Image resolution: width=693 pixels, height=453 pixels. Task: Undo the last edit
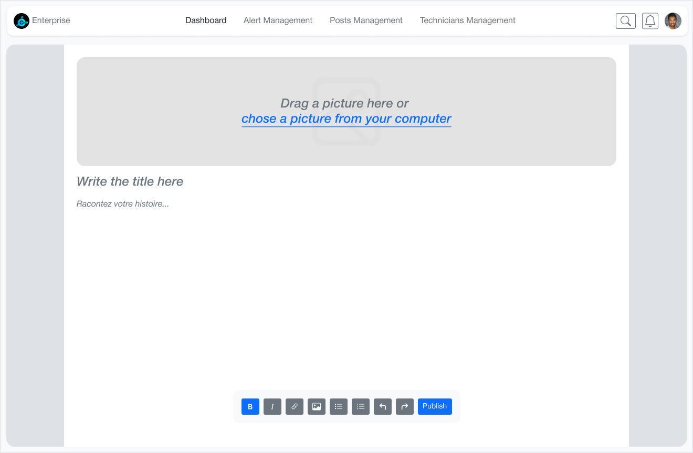383,406
